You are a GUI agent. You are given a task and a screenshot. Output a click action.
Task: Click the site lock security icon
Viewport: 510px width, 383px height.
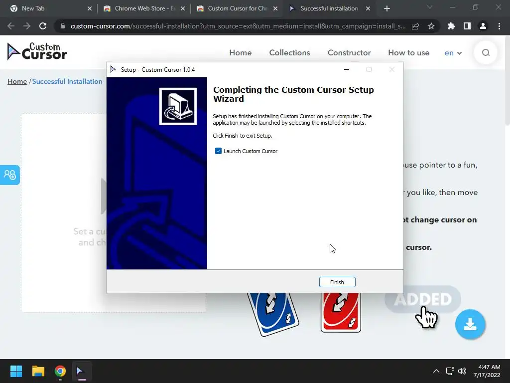[62, 26]
